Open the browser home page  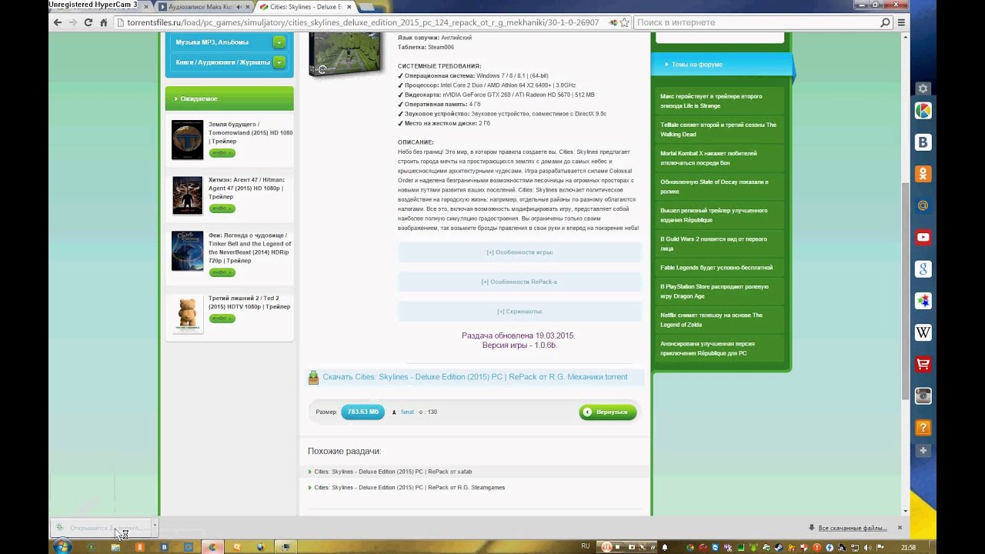pos(103,22)
